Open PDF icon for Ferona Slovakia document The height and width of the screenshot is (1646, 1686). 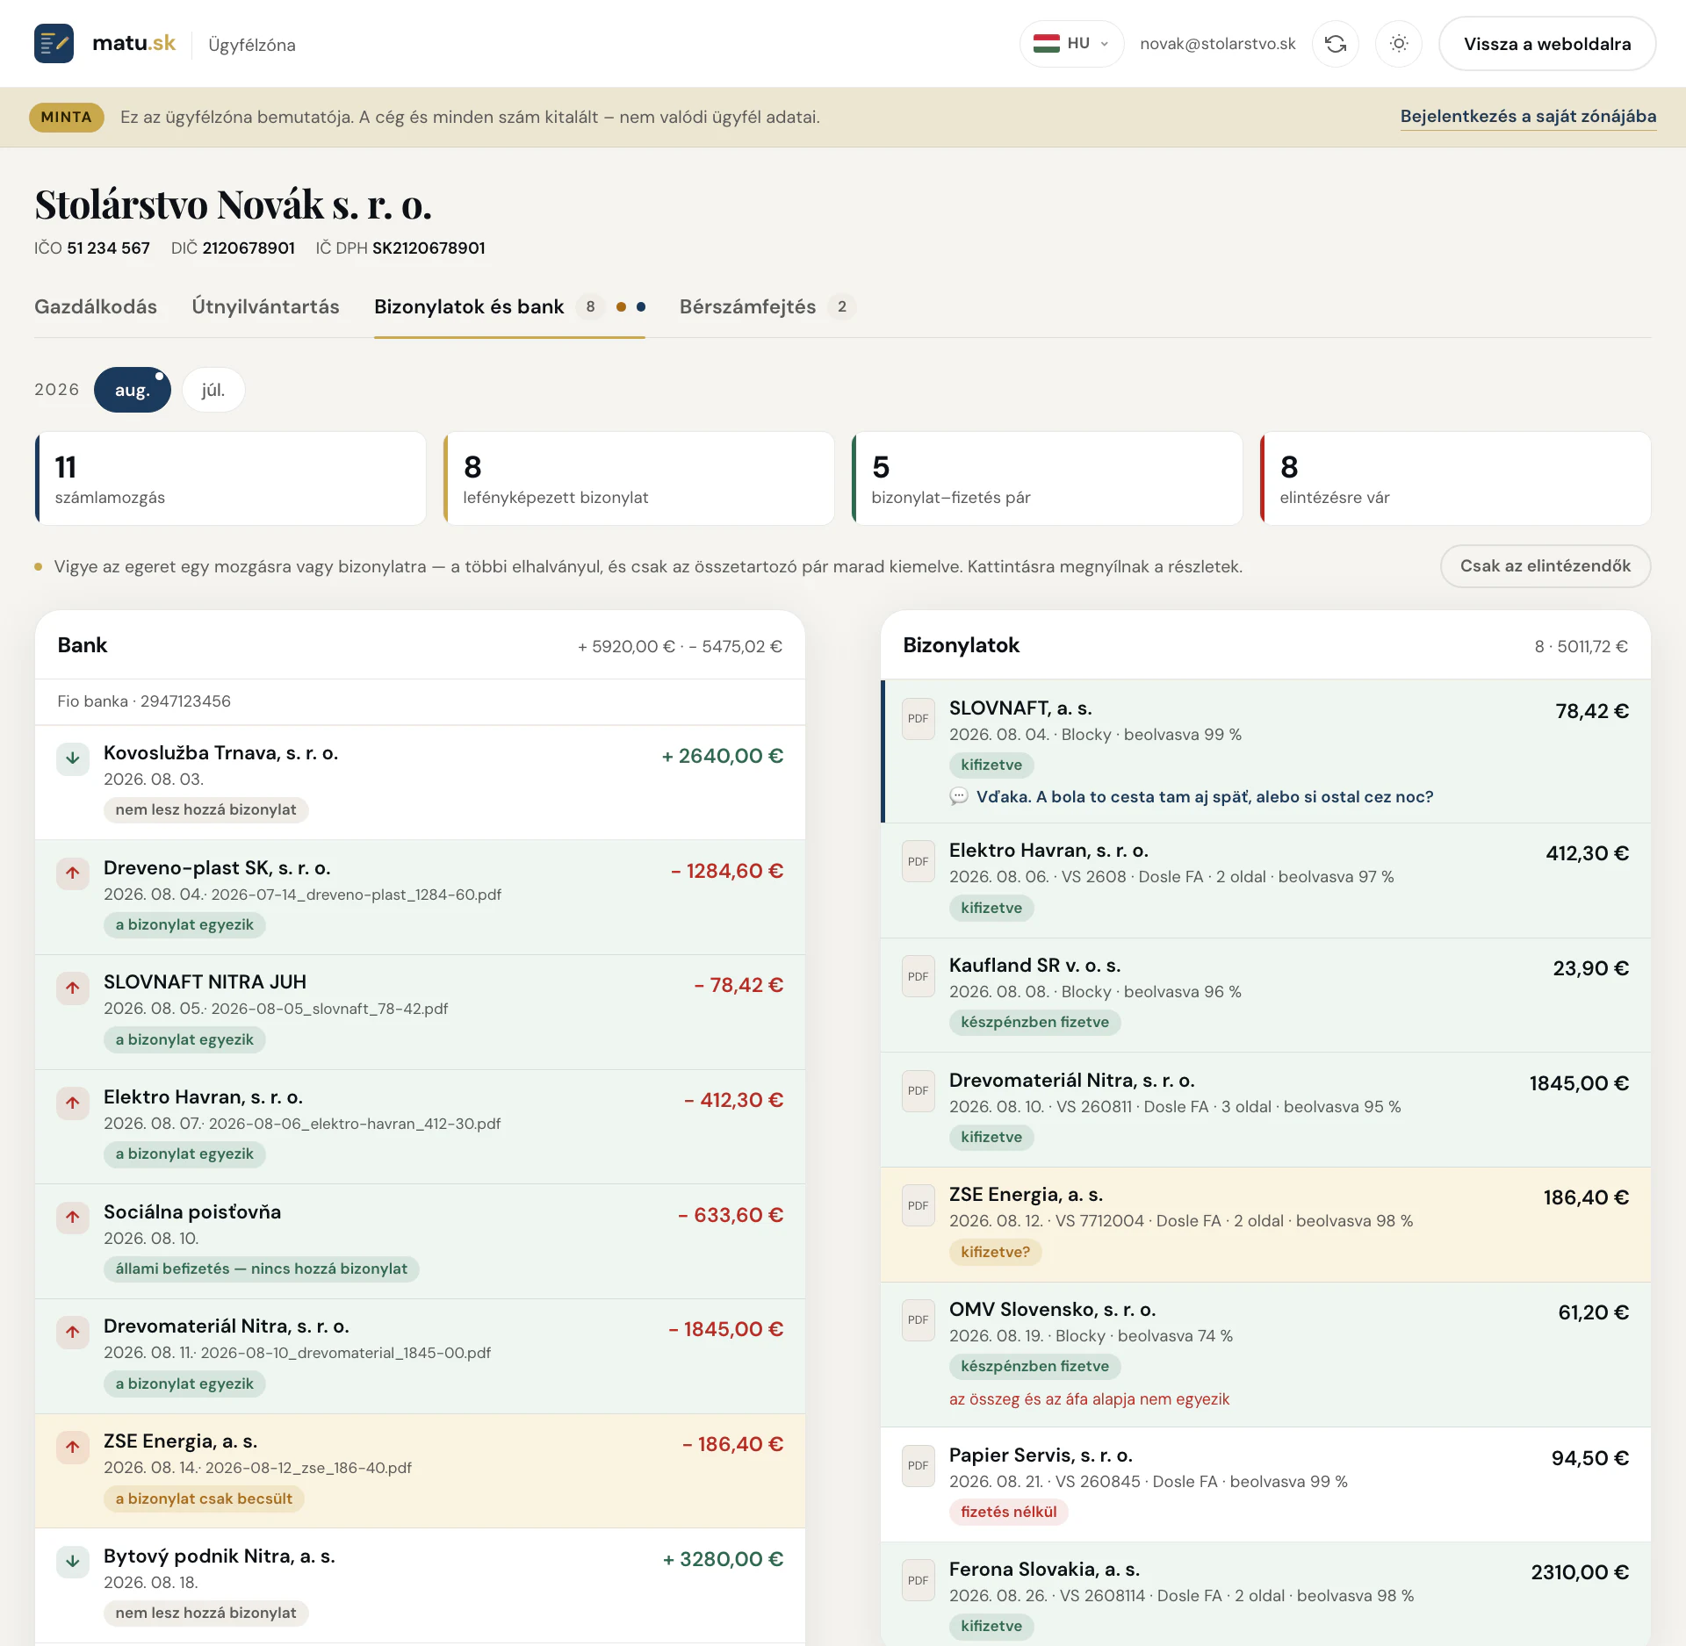919,1580
